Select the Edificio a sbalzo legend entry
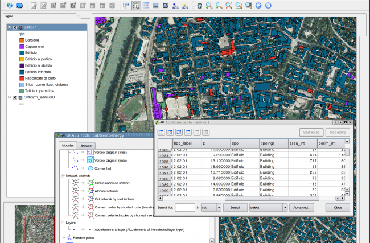370x243 pixels. [x=38, y=65]
